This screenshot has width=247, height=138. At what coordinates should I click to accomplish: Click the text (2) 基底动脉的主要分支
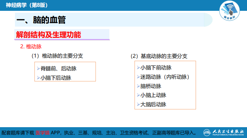click(x=159, y=56)
